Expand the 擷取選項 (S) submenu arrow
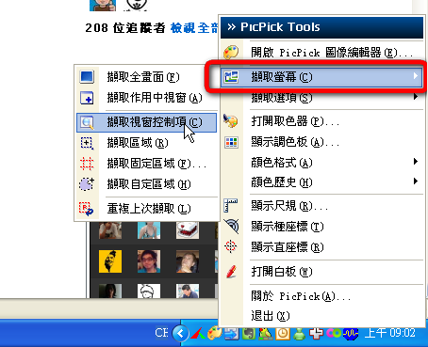Viewport: 428px width, 347px height. (416, 97)
